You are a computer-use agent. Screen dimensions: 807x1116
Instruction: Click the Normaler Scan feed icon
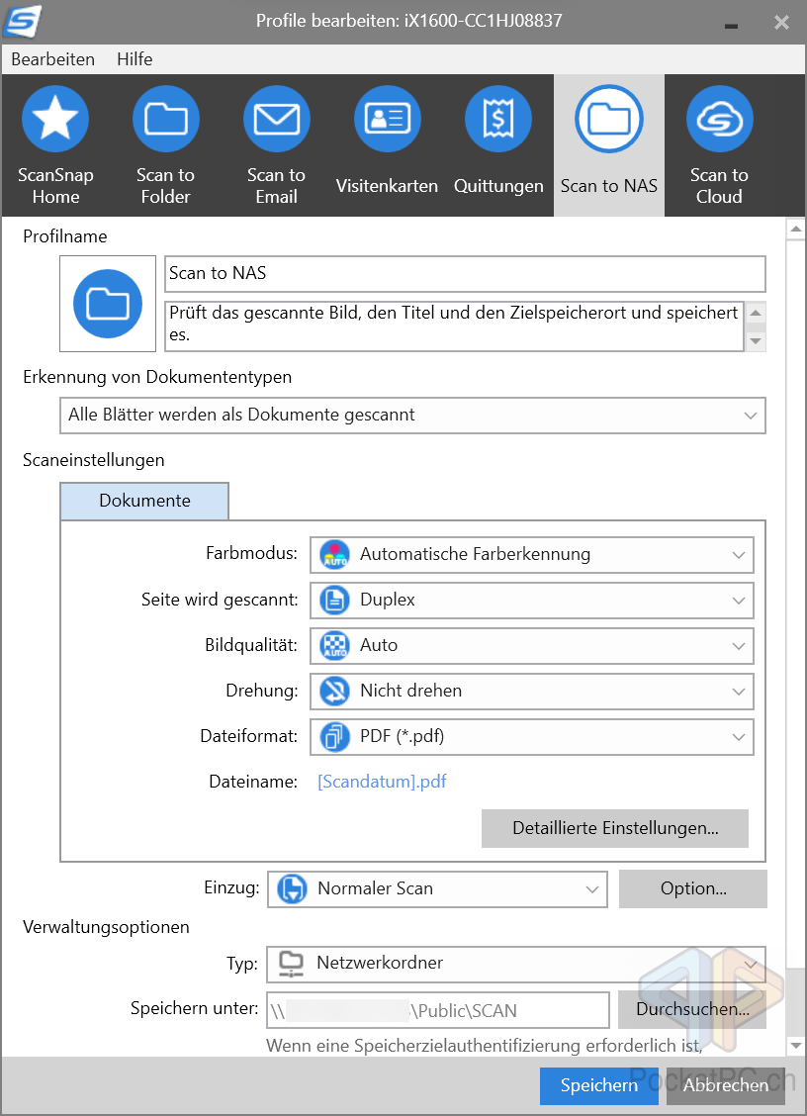[x=292, y=889]
